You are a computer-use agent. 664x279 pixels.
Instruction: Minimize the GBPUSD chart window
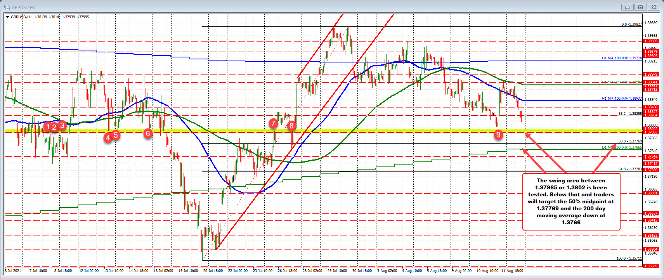click(x=627, y=7)
